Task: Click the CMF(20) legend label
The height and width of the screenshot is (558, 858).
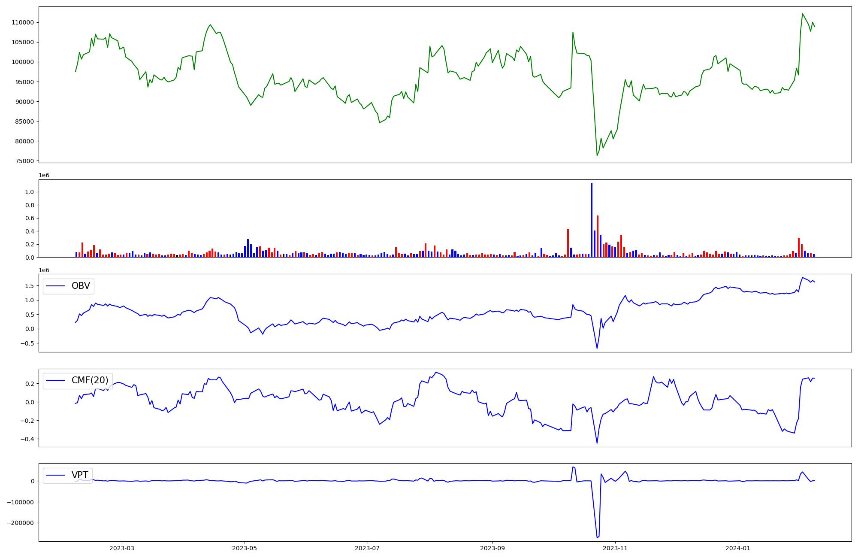Action: pos(90,381)
